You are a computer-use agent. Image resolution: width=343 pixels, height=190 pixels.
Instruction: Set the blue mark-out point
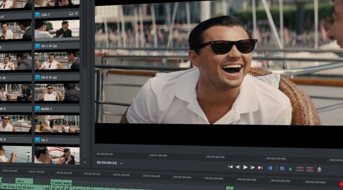click(x=283, y=168)
